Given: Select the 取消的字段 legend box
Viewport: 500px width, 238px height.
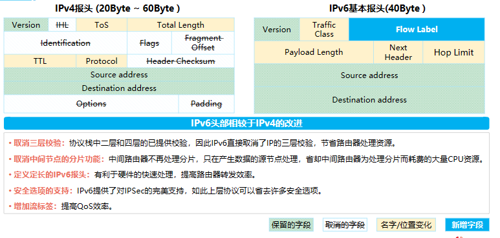Looking at the screenshot, I should [345, 225].
